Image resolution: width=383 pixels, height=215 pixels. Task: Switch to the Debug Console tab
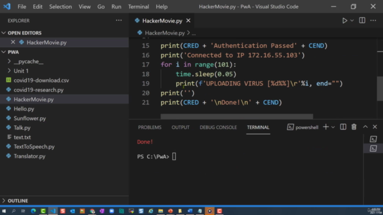(218, 127)
